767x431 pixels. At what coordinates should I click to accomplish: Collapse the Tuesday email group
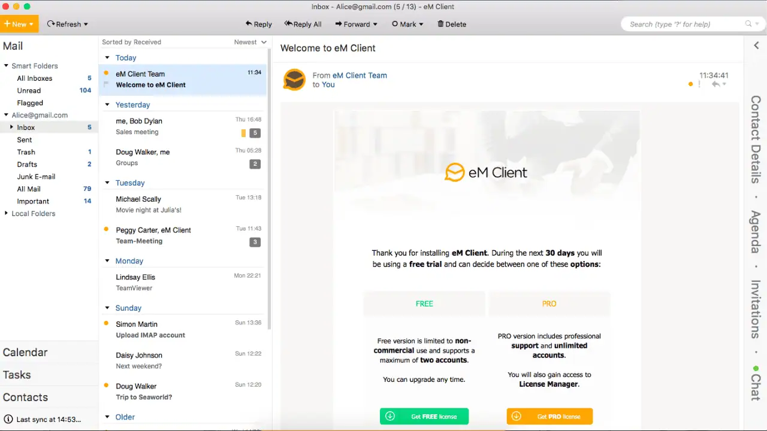(x=107, y=183)
